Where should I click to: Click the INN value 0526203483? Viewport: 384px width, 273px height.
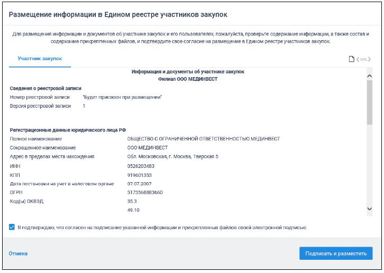tap(133, 165)
